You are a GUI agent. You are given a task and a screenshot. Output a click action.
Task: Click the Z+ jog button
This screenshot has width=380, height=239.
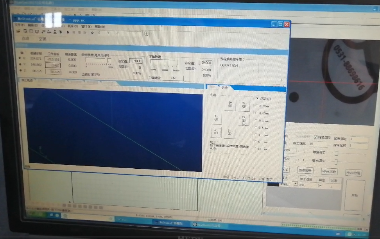(244, 105)
